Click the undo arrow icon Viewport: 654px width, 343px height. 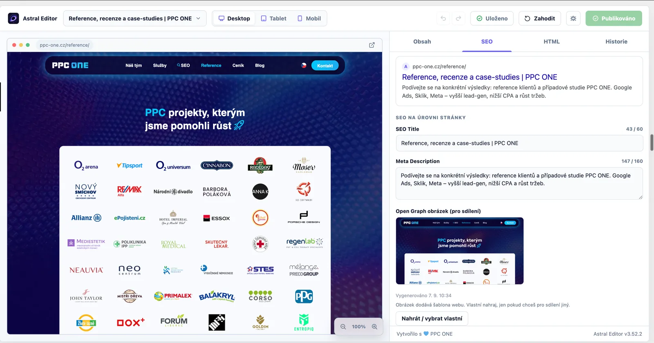point(443,18)
